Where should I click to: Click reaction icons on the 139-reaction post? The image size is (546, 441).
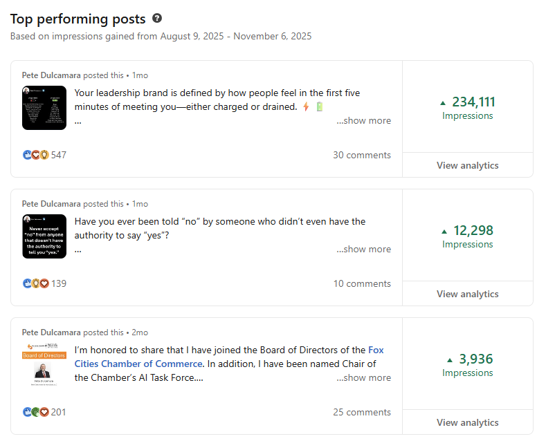36,283
